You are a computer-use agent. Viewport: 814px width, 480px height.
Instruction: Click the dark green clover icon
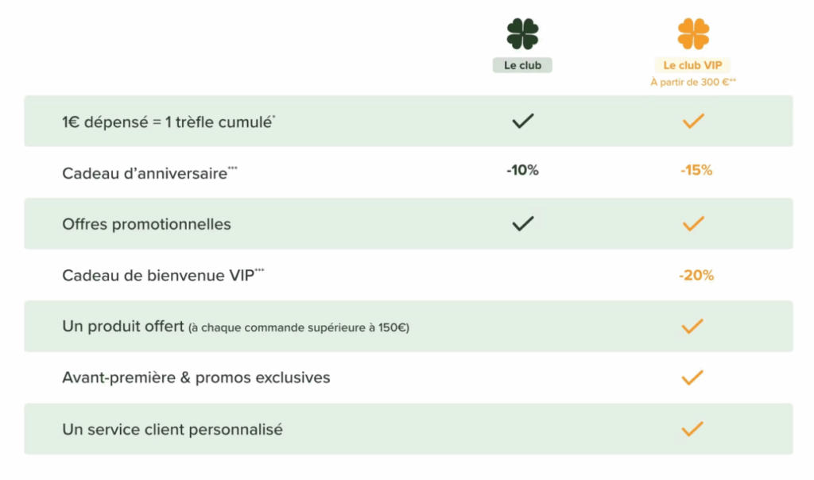coord(522,33)
